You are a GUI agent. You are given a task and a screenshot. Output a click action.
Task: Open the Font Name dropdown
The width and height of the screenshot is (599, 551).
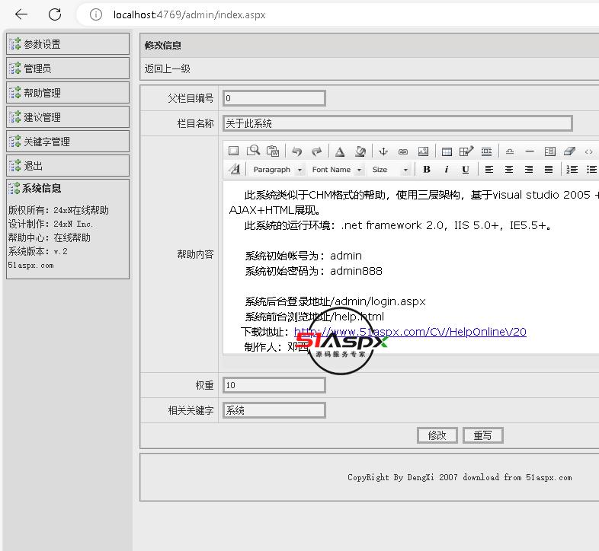[337, 170]
